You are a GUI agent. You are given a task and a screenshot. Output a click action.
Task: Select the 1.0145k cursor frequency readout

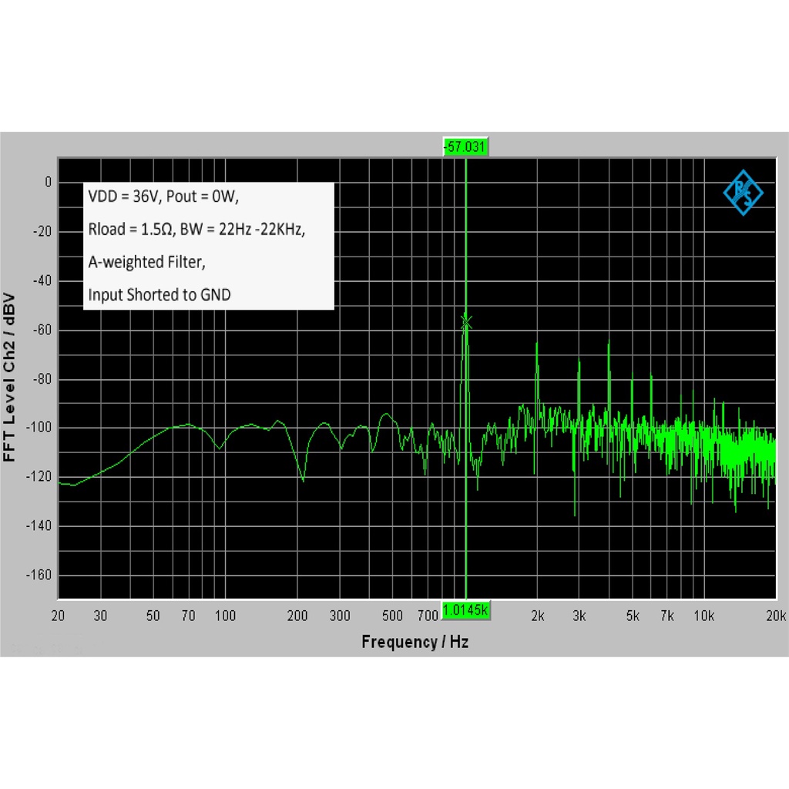465,610
